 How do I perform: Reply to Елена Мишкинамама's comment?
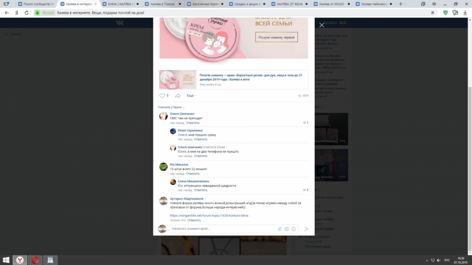[x=201, y=190]
